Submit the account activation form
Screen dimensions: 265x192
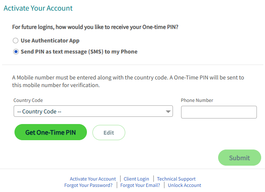click(x=239, y=158)
